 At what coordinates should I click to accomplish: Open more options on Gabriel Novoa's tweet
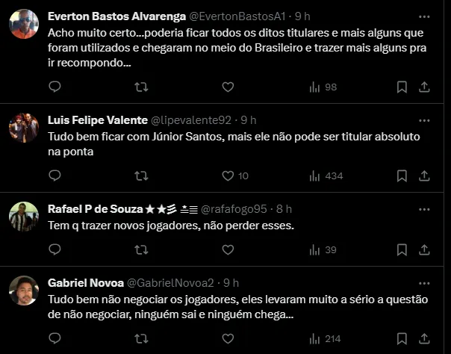pos(424,283)
